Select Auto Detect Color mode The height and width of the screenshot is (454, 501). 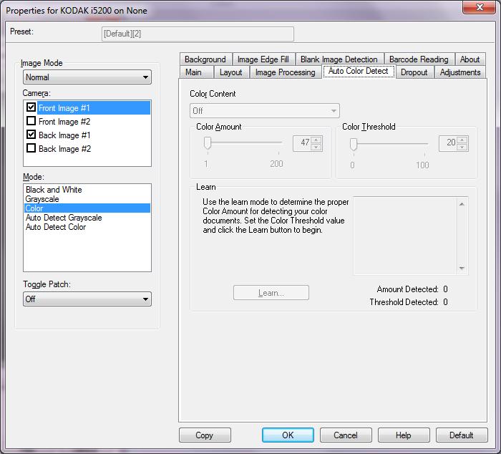point(87,227)
